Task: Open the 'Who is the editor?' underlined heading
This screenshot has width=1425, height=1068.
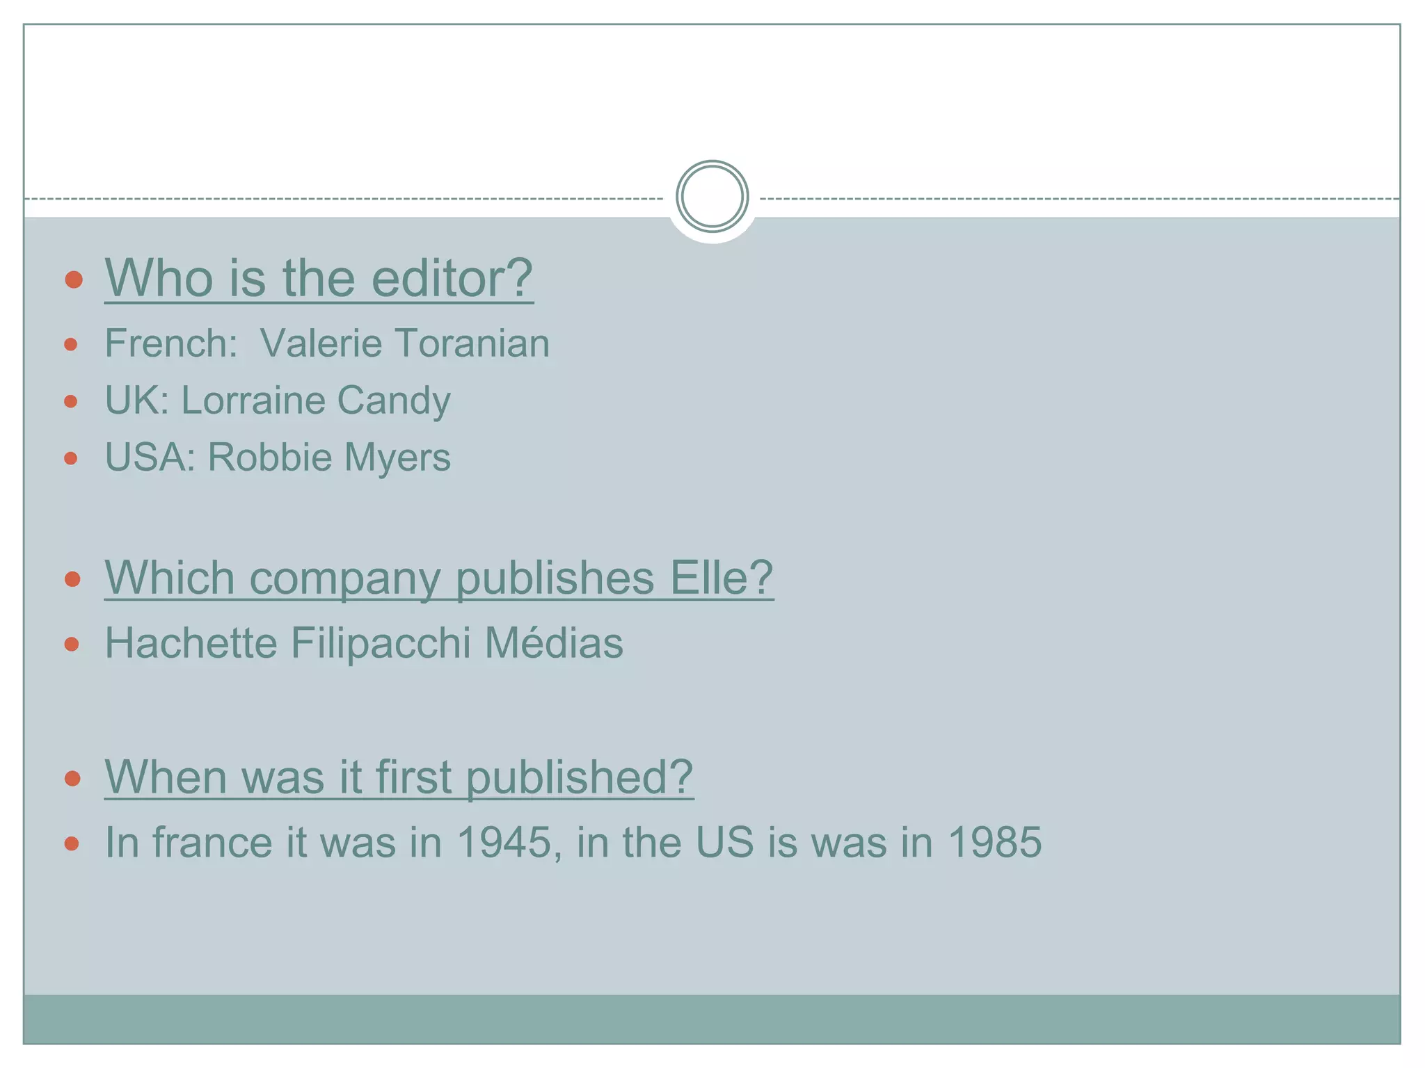Action: click(x=319, y=278)
